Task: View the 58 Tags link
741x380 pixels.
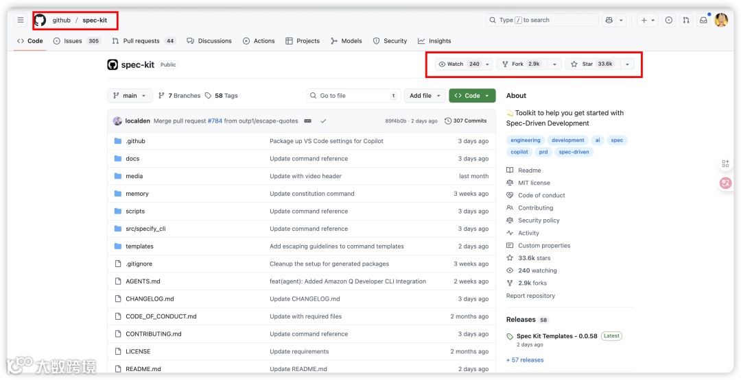Action: click(x=221, y=96)
